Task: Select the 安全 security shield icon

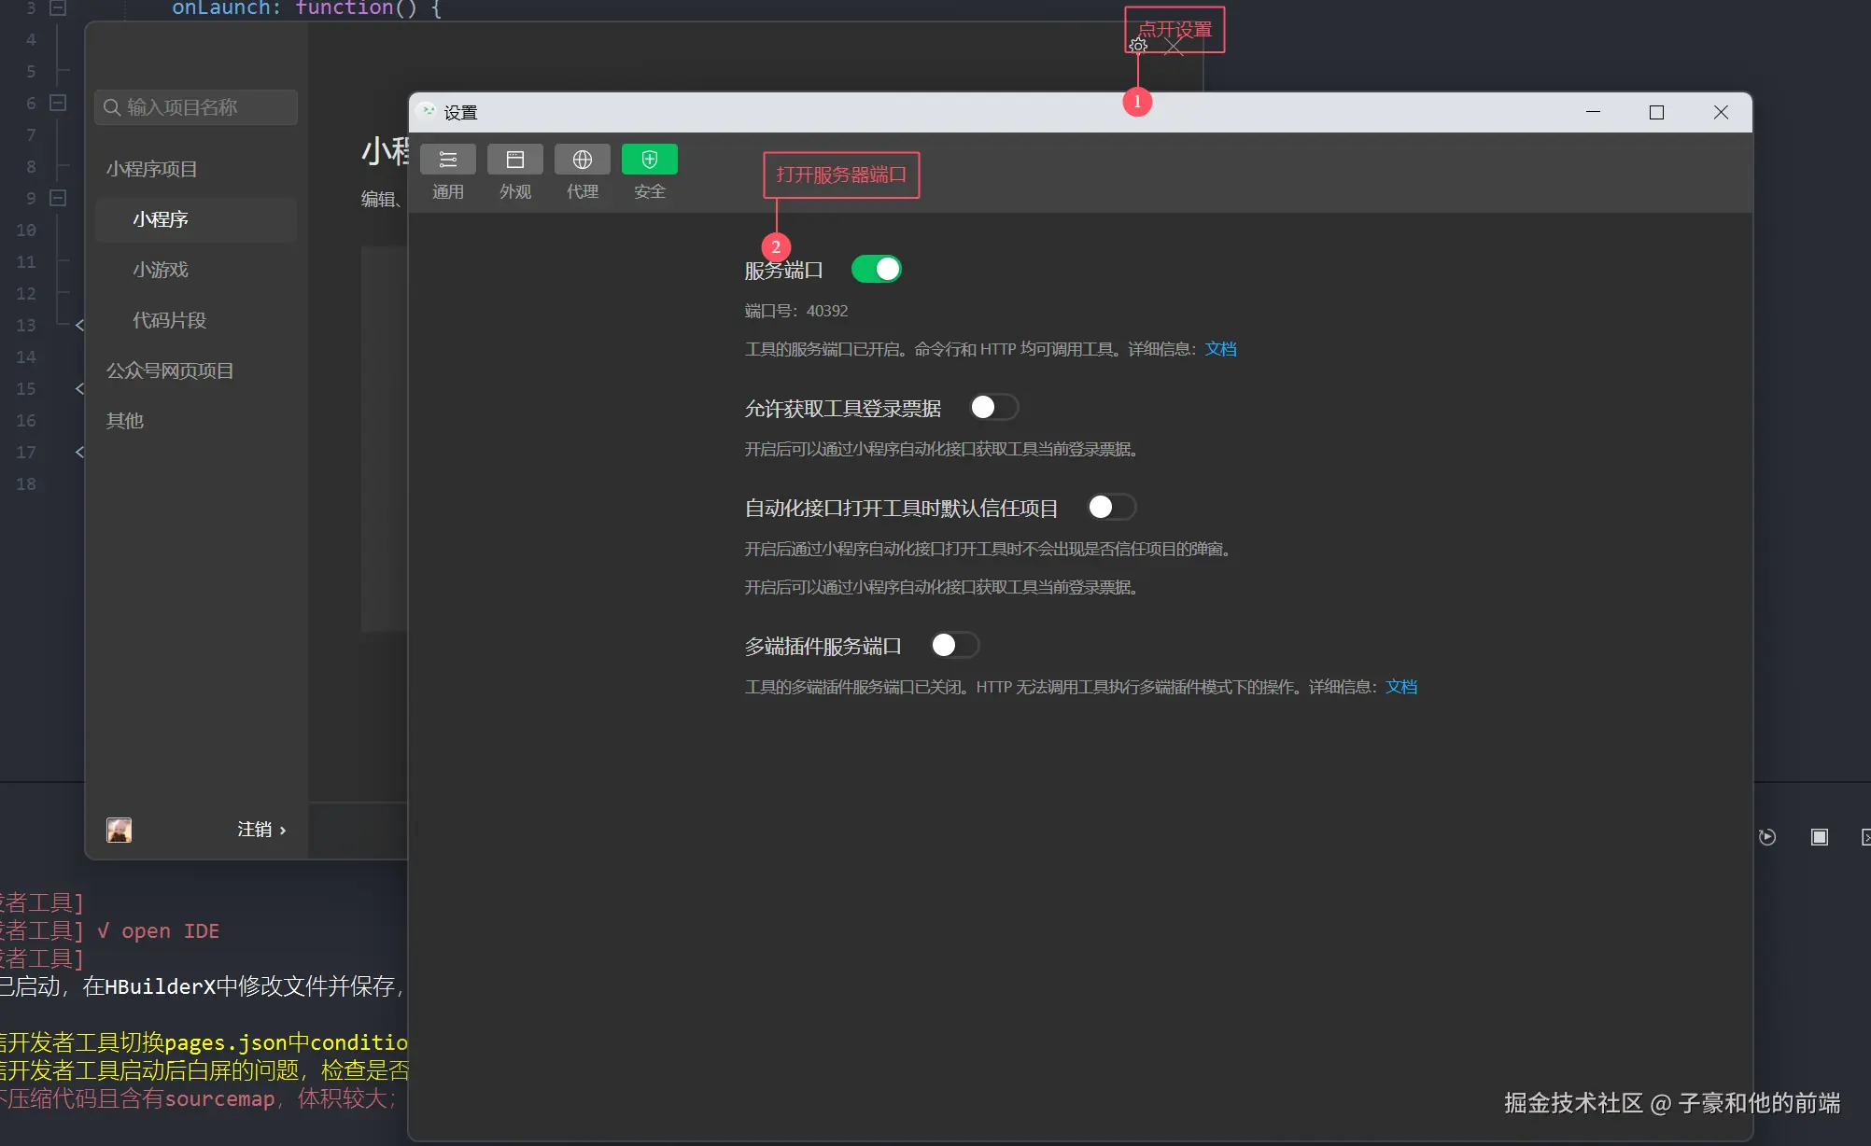Action: [x=650, y=160]
